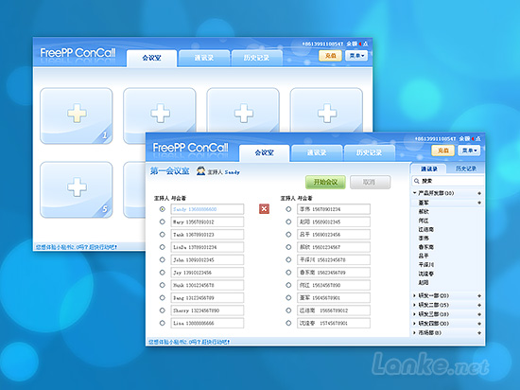The image size is (520, 390).
Task: Add a meeting in the third top-row tile
Action: 244,114
